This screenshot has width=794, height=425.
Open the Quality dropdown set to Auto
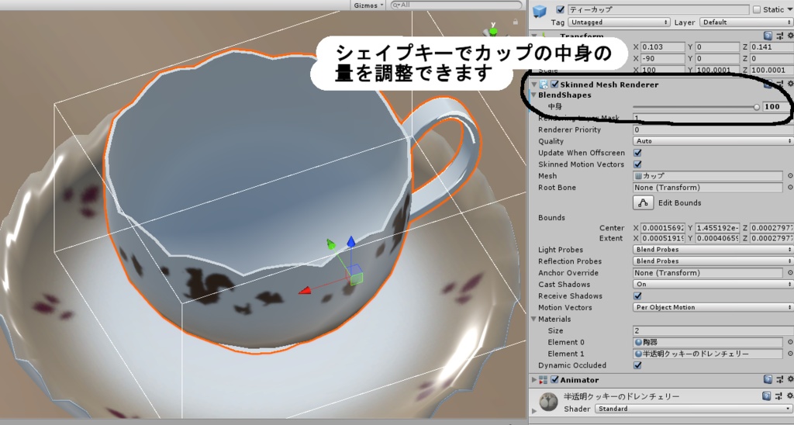tap(713, 141)
